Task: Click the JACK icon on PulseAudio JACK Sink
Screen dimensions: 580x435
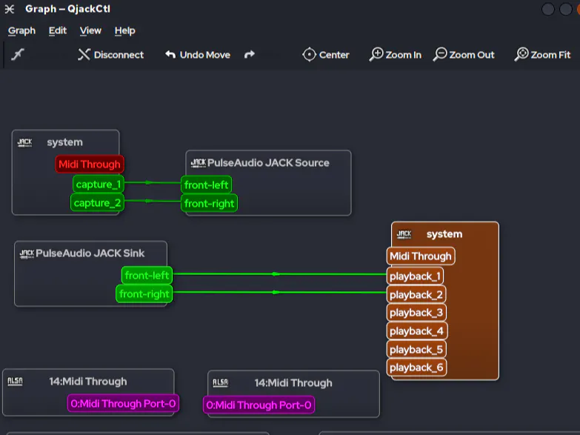Action: (27, 253)
